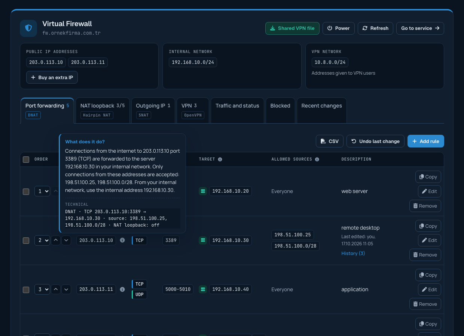464x336 pixels.
Task: Move the application rule down
Action: pyautogui.click(x=66, y=289)
